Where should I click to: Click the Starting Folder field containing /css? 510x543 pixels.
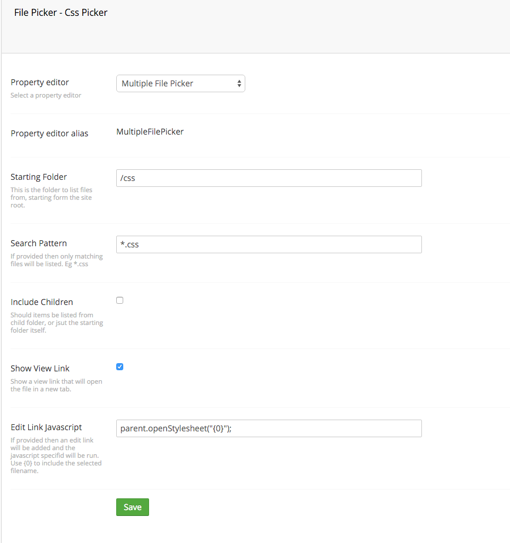(269, 178)
